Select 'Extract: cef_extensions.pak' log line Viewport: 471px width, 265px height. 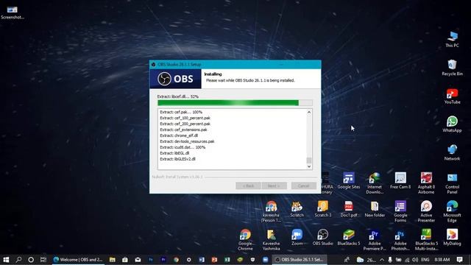click(x=183, y=130)
